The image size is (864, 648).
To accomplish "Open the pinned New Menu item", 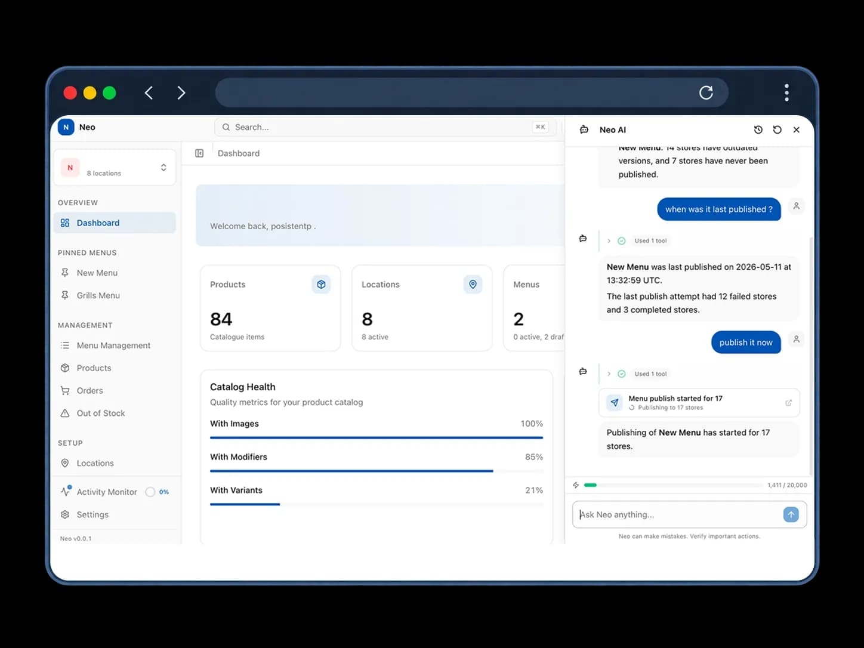I will pyautogui.click(x=115, y=273).
